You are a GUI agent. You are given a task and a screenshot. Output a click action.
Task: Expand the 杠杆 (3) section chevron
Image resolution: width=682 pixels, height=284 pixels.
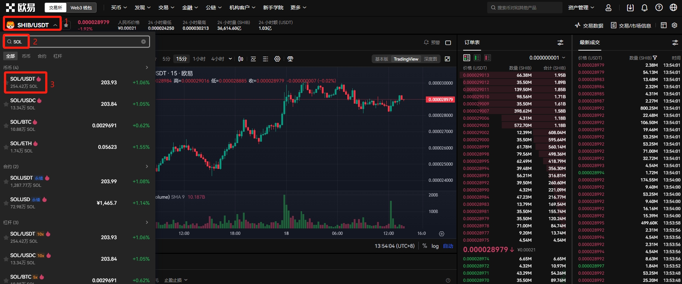click(x=147, y=222)
